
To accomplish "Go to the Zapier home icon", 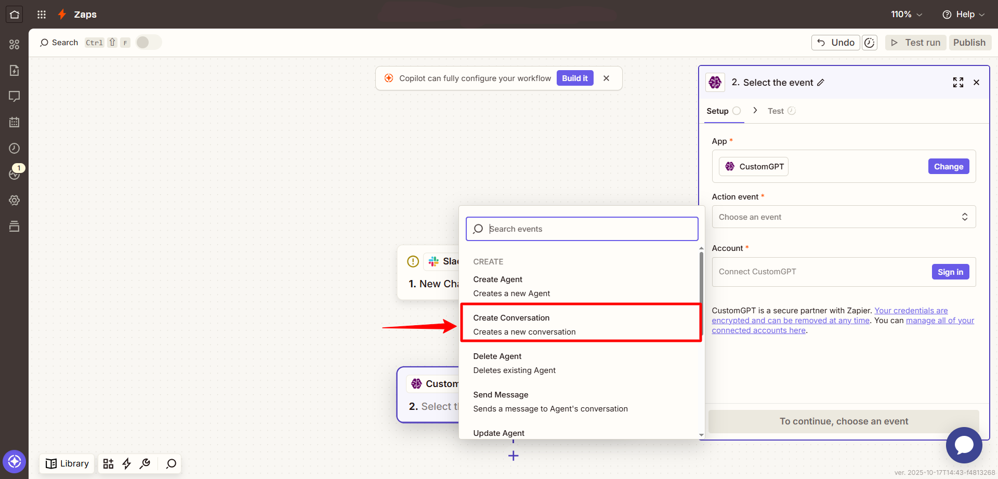I will click(x=14, y=14).
